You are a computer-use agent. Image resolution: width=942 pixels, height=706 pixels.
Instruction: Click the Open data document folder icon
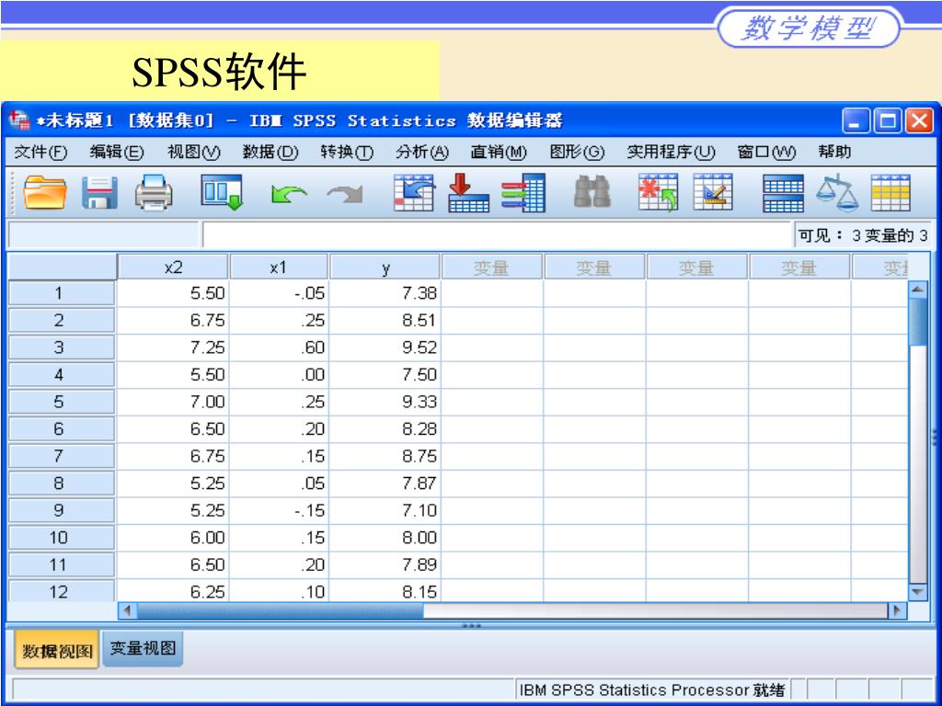click(44, 193)
